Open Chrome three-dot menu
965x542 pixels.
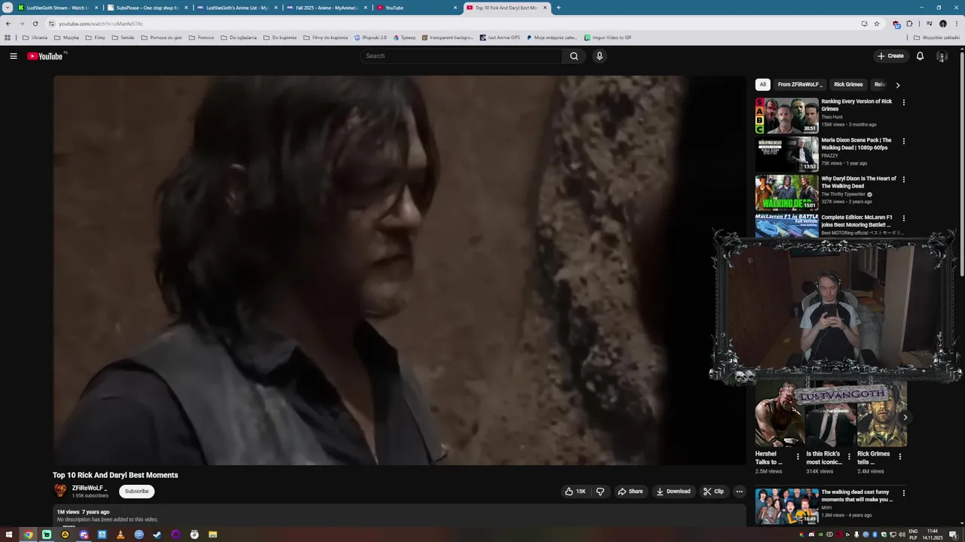tap(957, 23)
